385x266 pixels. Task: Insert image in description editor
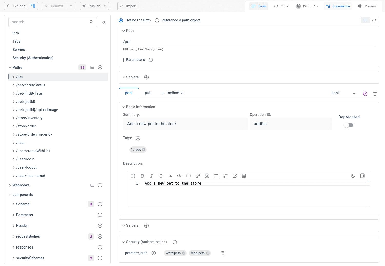point(207,176)
